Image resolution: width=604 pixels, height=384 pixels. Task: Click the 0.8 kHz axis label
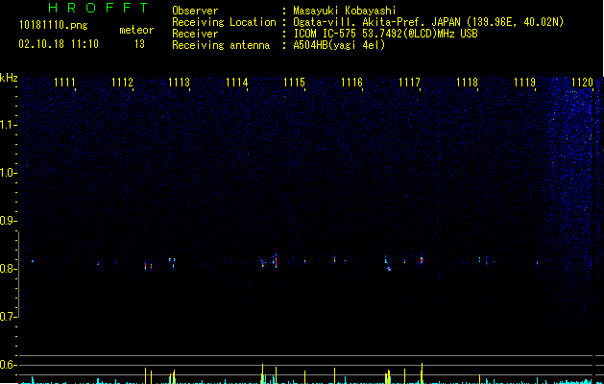[9, 269]
